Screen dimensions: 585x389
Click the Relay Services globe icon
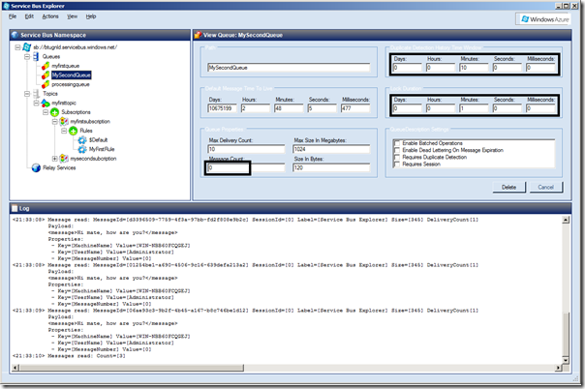pyautogui.click(x=34, y=167)
